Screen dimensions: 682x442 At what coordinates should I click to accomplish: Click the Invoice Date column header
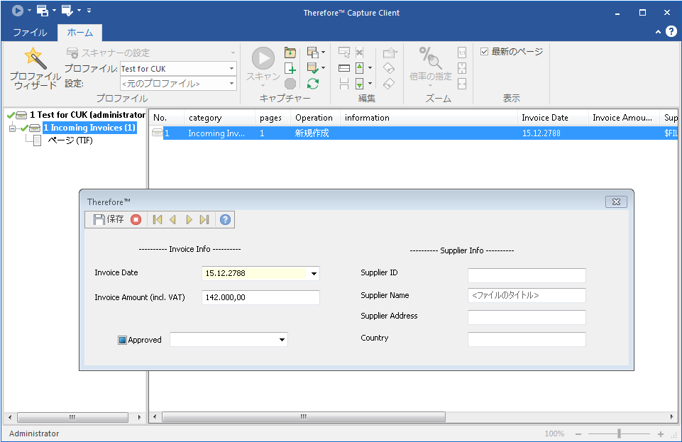pyautogui.click(x=552, y=118)
